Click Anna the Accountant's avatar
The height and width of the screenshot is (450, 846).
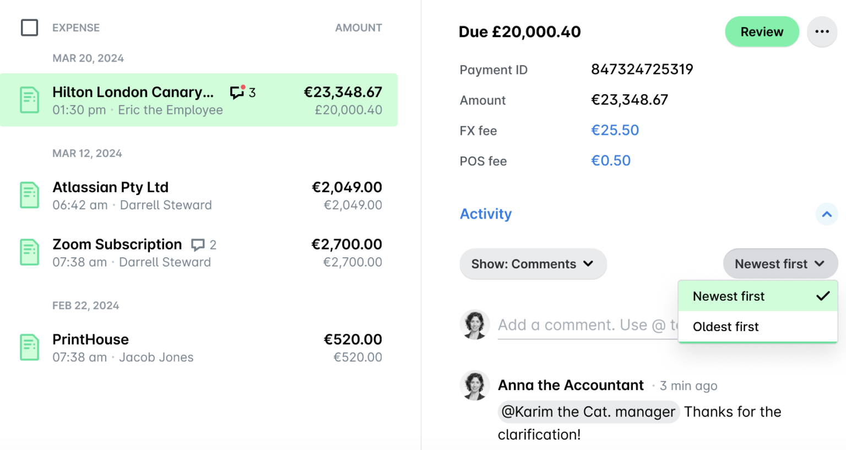point(475,385)
